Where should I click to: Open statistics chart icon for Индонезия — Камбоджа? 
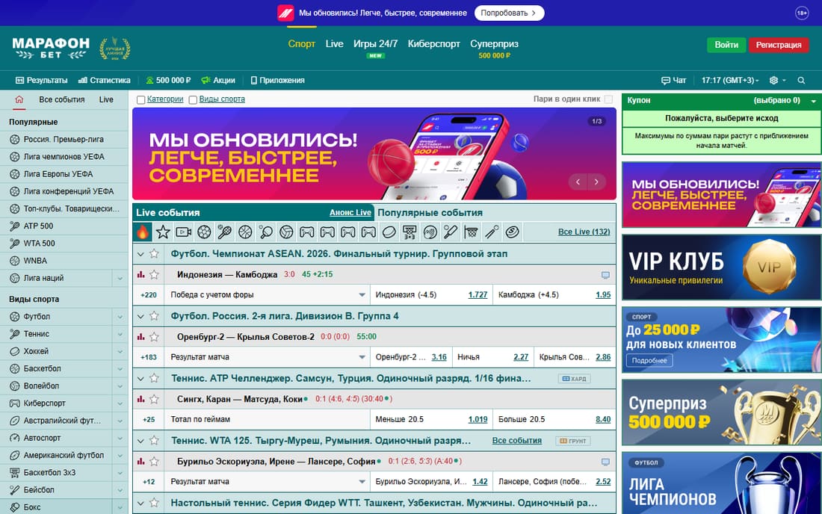(x=140, y=274)
